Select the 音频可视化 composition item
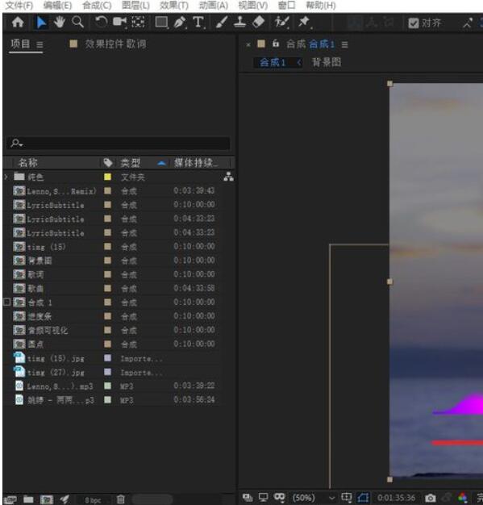Image resolution: width=483 pixels, height=505 pixels. (48, 330)
